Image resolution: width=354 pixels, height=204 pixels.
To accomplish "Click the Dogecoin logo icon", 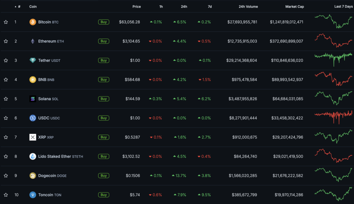I will (32, 175).
